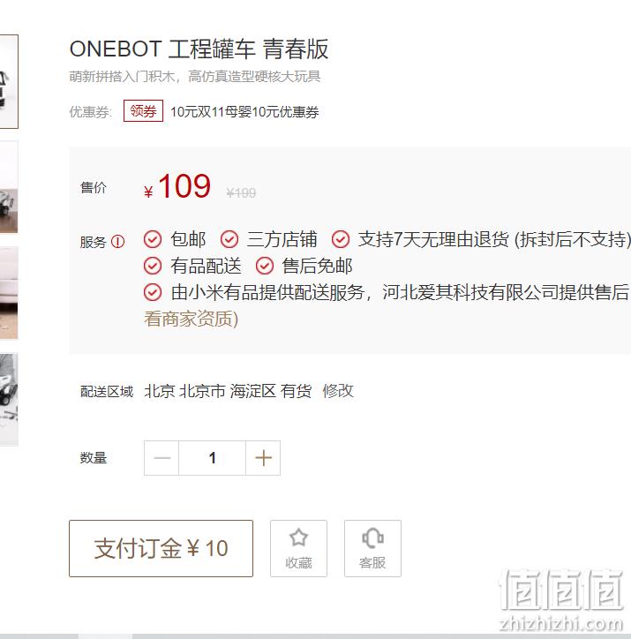Select the fourth product thumbnail

[9, 399]
